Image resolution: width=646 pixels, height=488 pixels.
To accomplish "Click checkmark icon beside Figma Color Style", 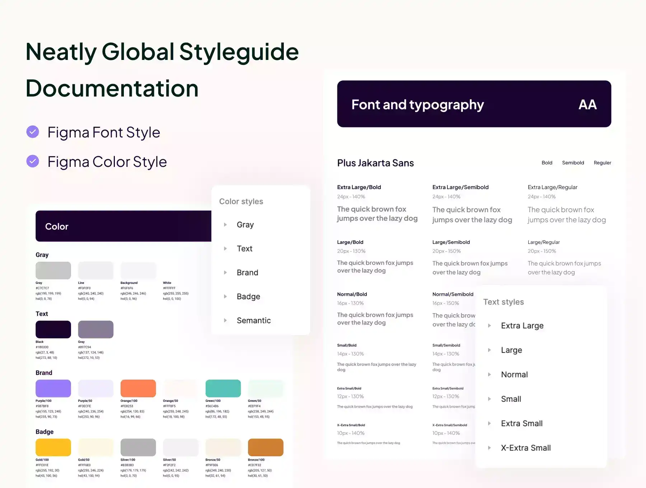I will [33, 161].
